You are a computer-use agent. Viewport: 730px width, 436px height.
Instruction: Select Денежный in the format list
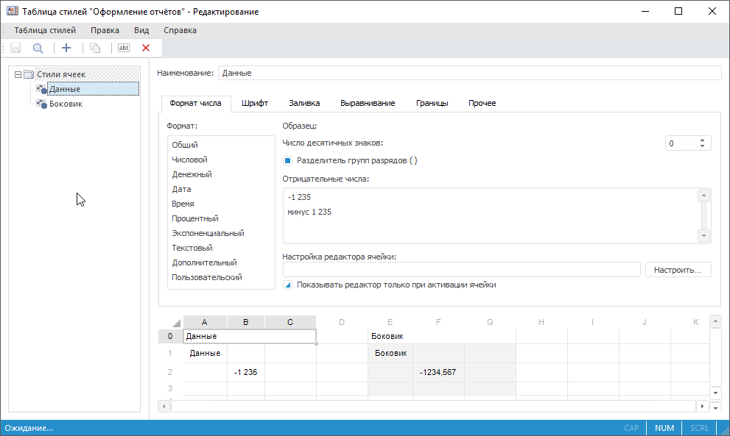pyautogui.click(x=192, y=174)
